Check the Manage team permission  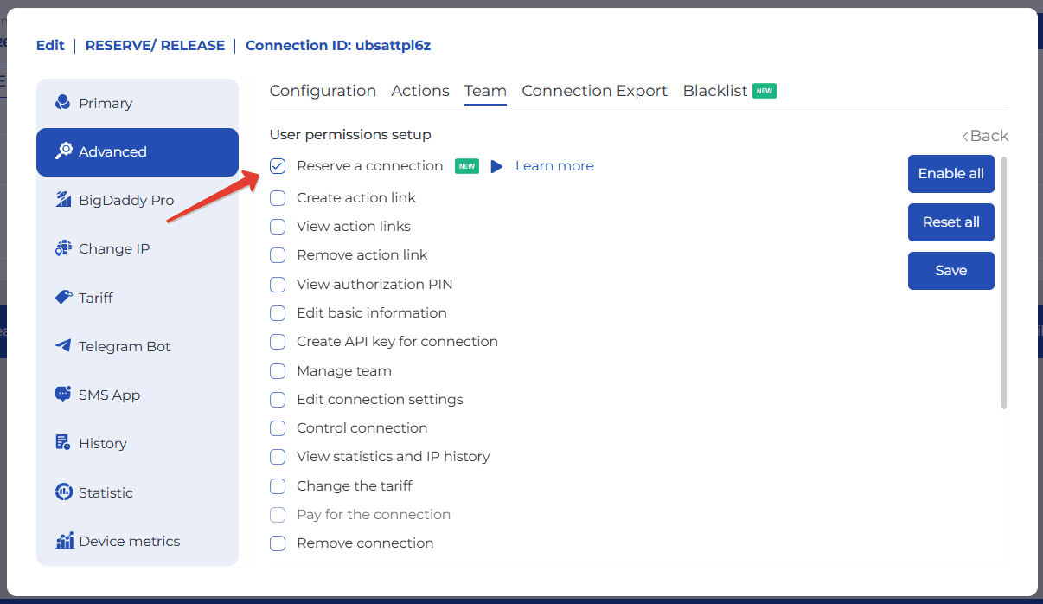[x=278, y=371]
